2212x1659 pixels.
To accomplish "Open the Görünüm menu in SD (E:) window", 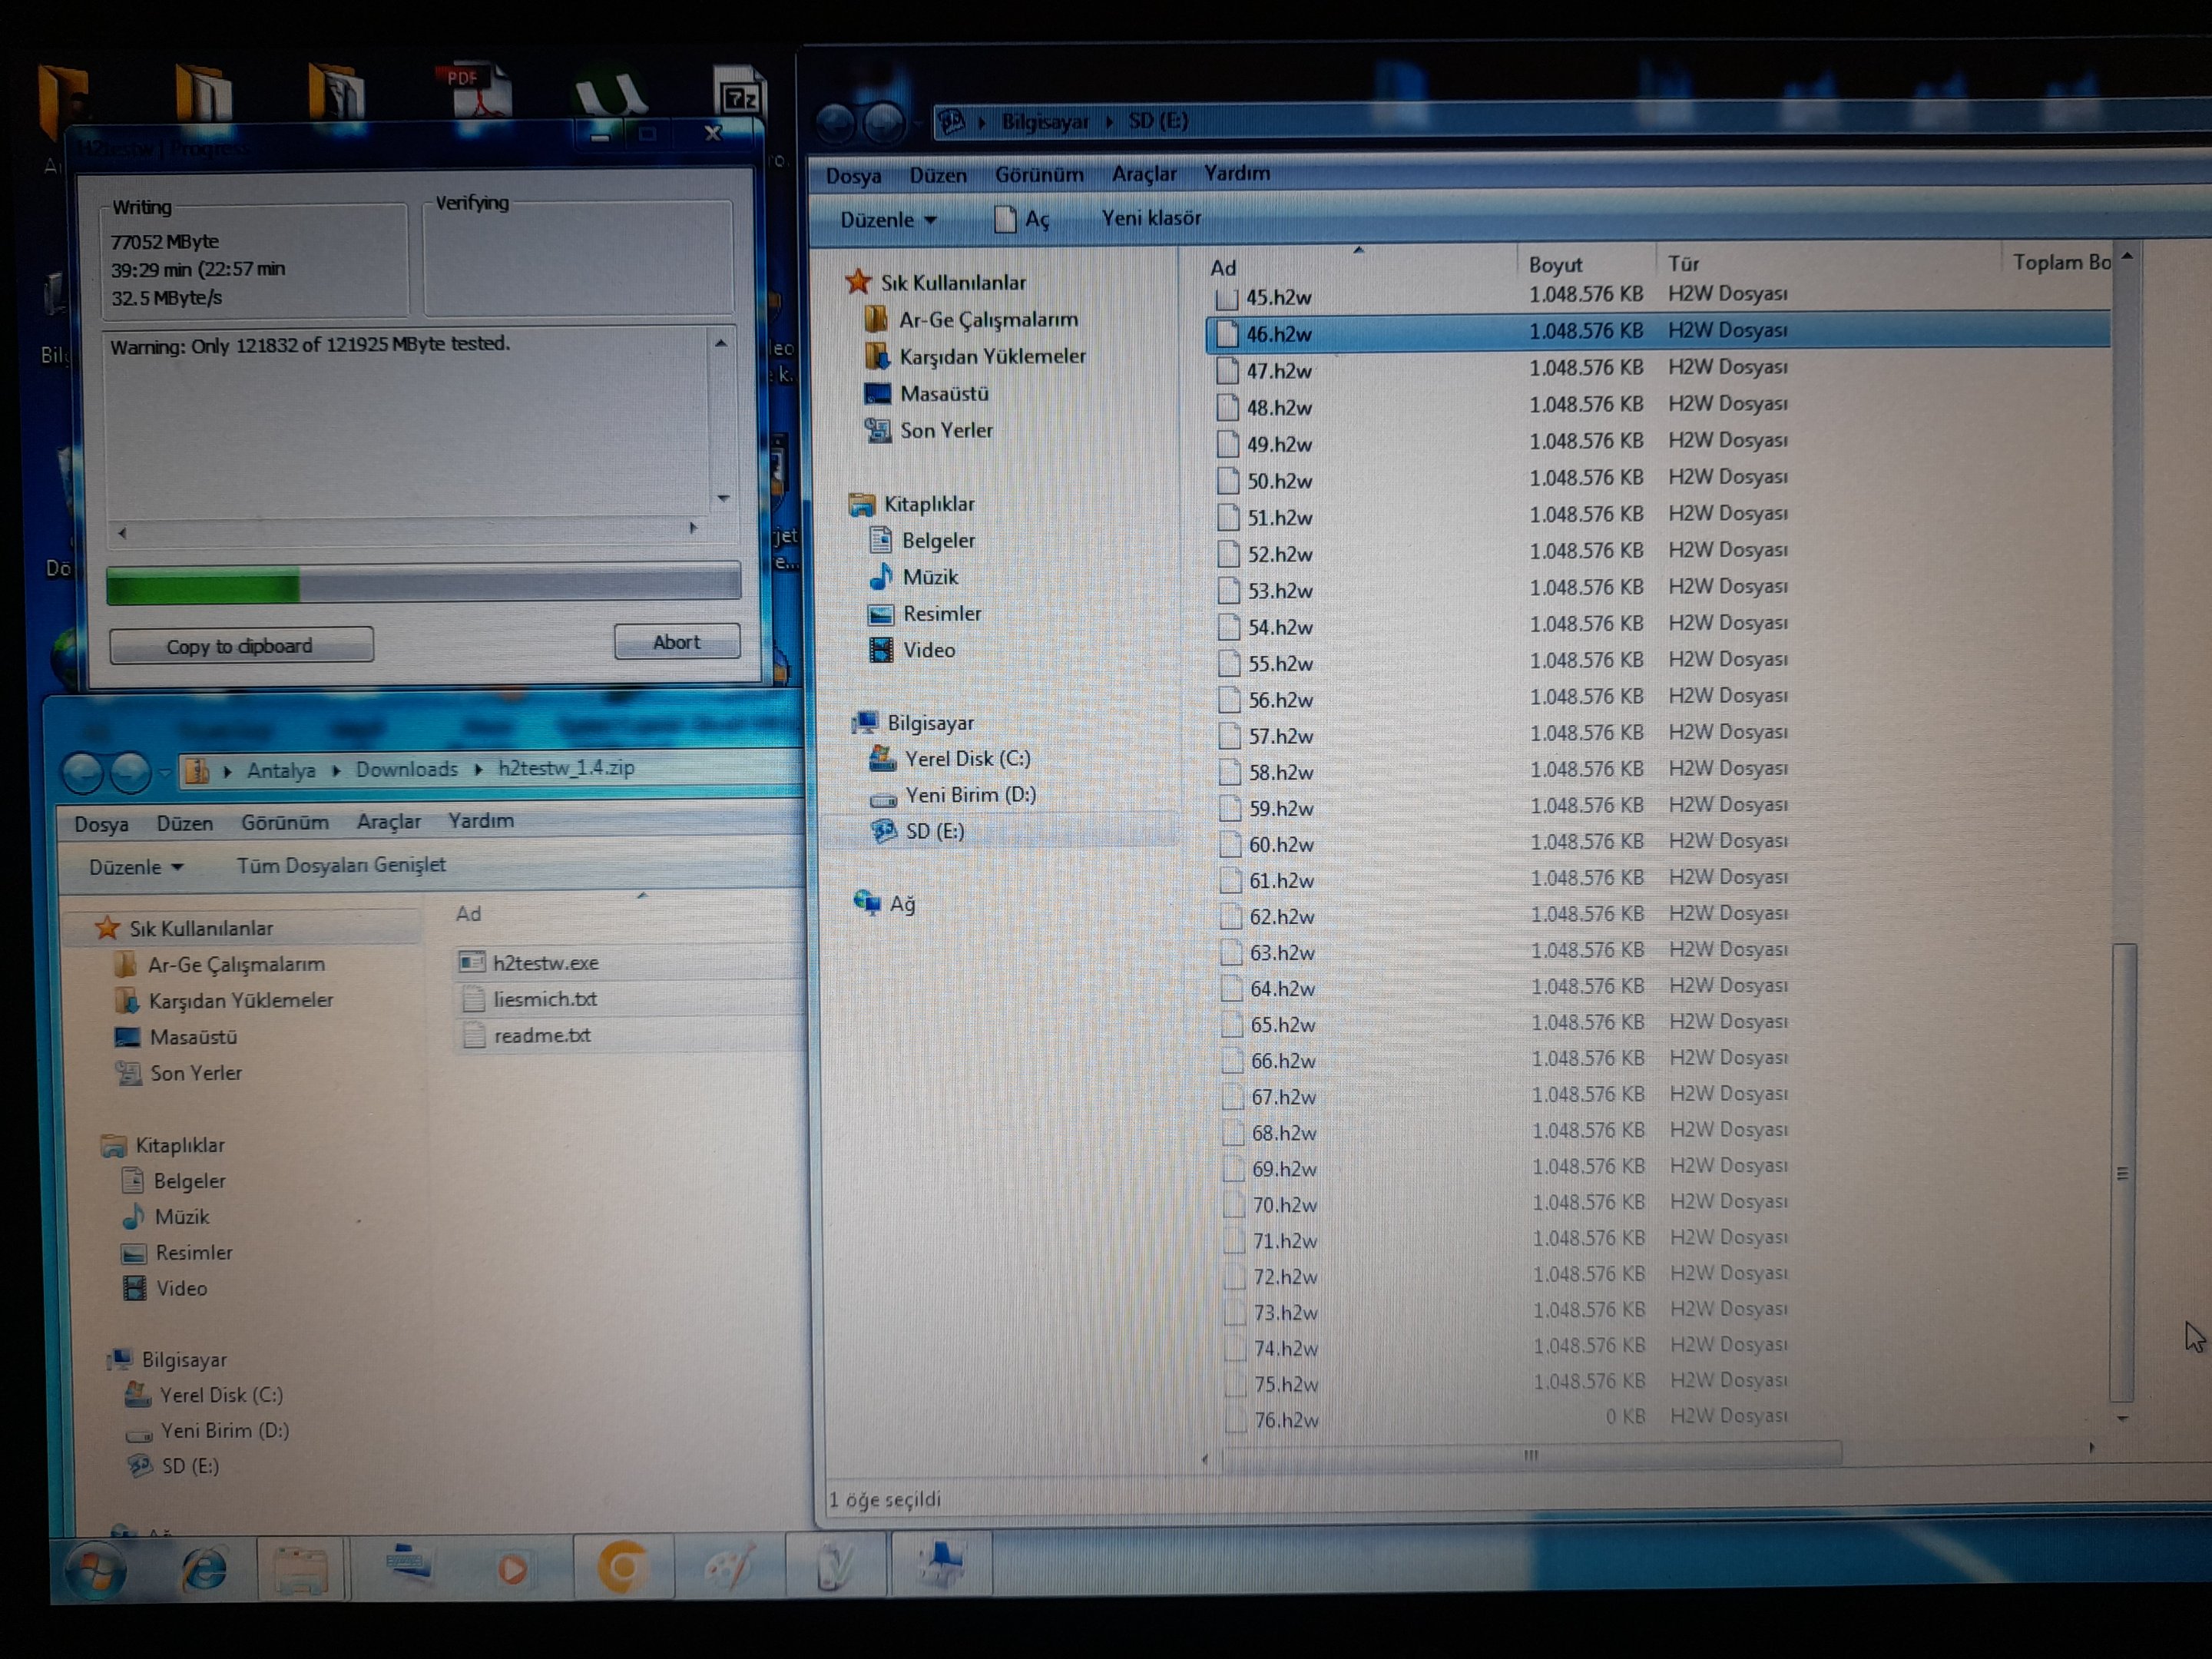I will pos(1038,175).
